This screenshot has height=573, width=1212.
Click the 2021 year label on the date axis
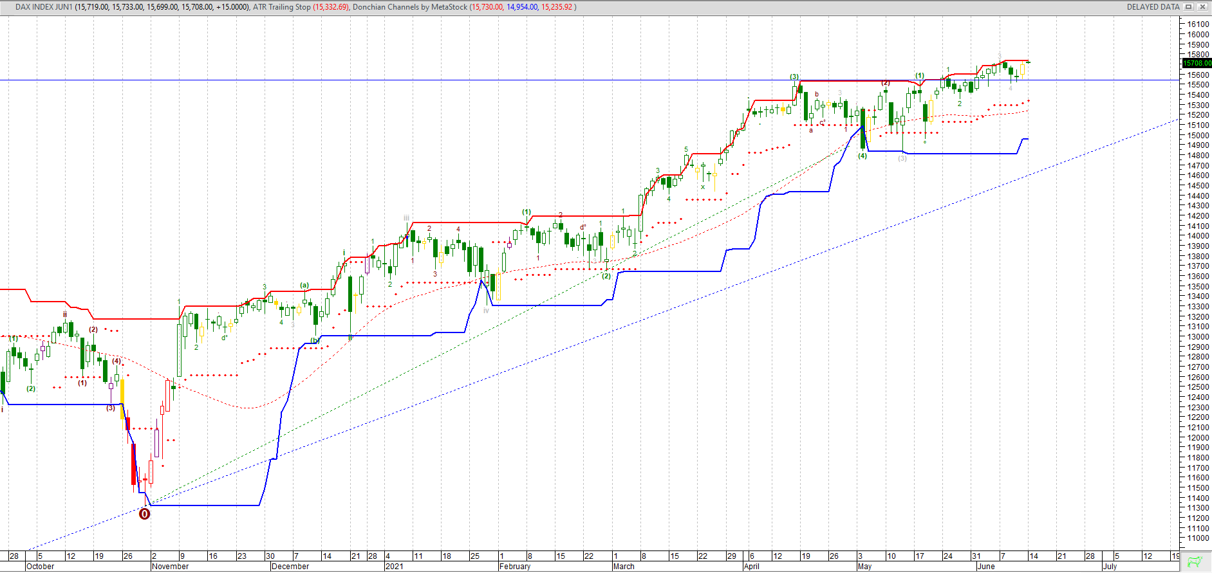pyautogui.click(x=394, y=567)
